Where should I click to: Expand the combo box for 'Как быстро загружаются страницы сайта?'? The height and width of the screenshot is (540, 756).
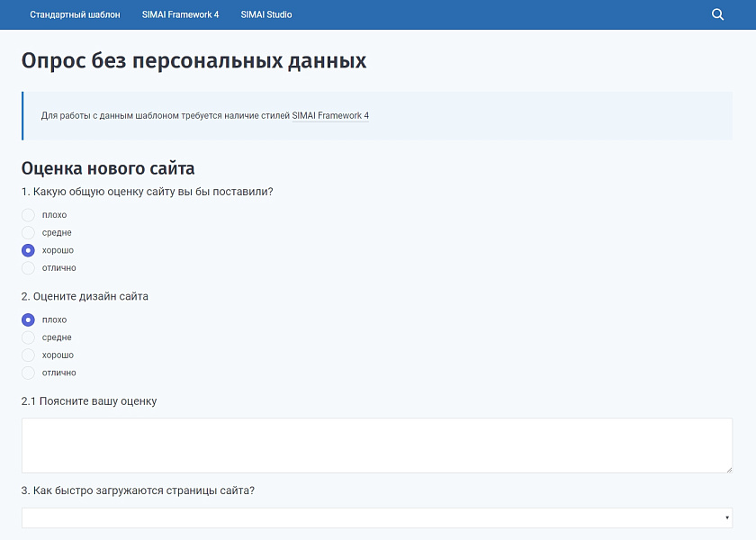click(378, 517)
